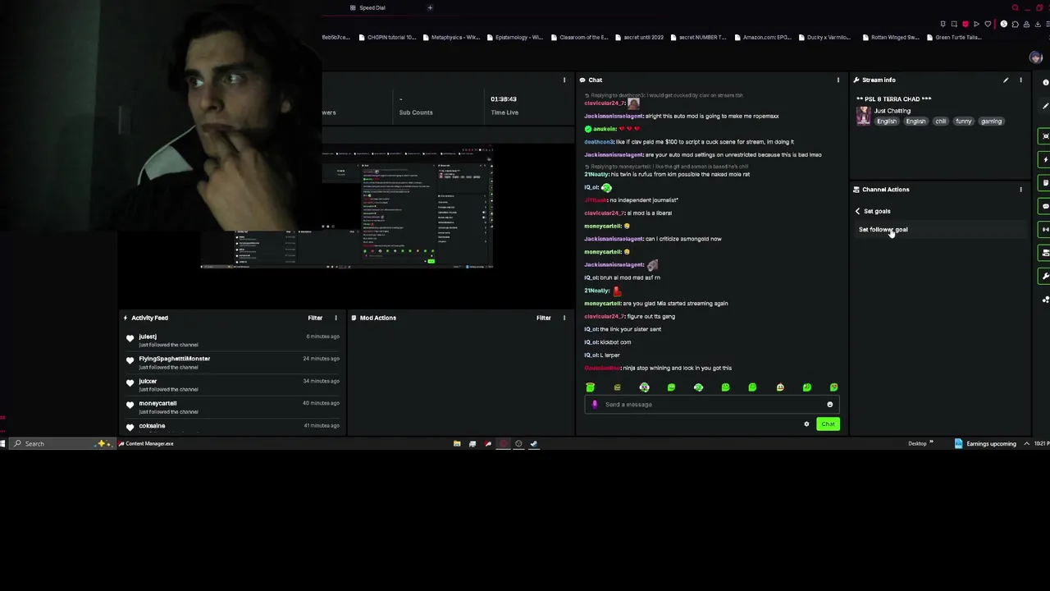
Task: Open the Metaphysics - Wiki bookmark
Action: click(x=450, y=37)
